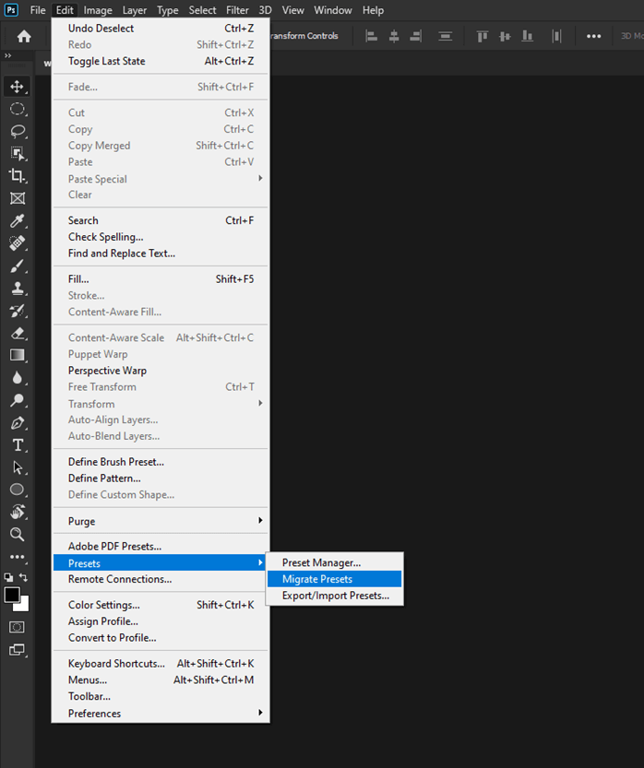Image resolution: width=644 pixels, height=768 pixels.
Task: Change the screen mode icon
Action: tap(18, 650)
